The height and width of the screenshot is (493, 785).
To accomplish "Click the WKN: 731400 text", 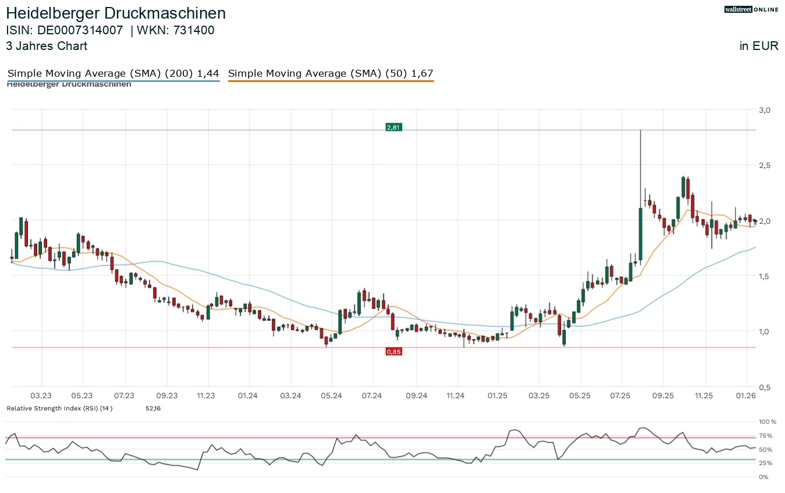I will [x=176, y=30].
